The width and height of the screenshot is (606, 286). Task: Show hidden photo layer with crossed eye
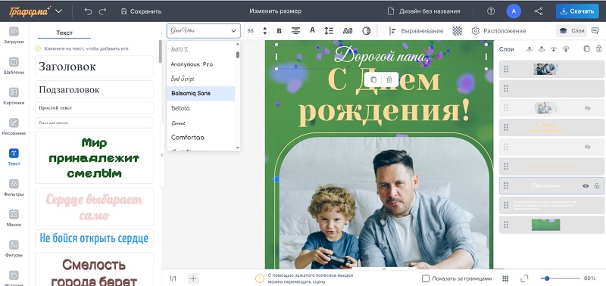(588, 108)
